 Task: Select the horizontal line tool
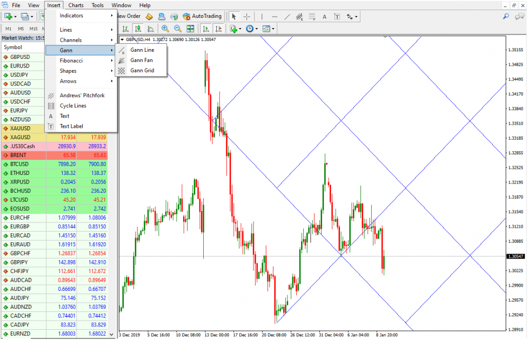coord(275,17)
